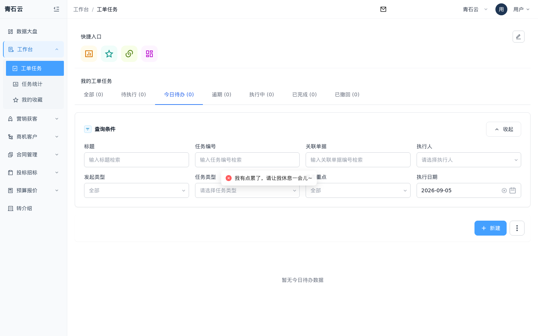Select 工单任务 in the sidebar

[x=35, y=68]
